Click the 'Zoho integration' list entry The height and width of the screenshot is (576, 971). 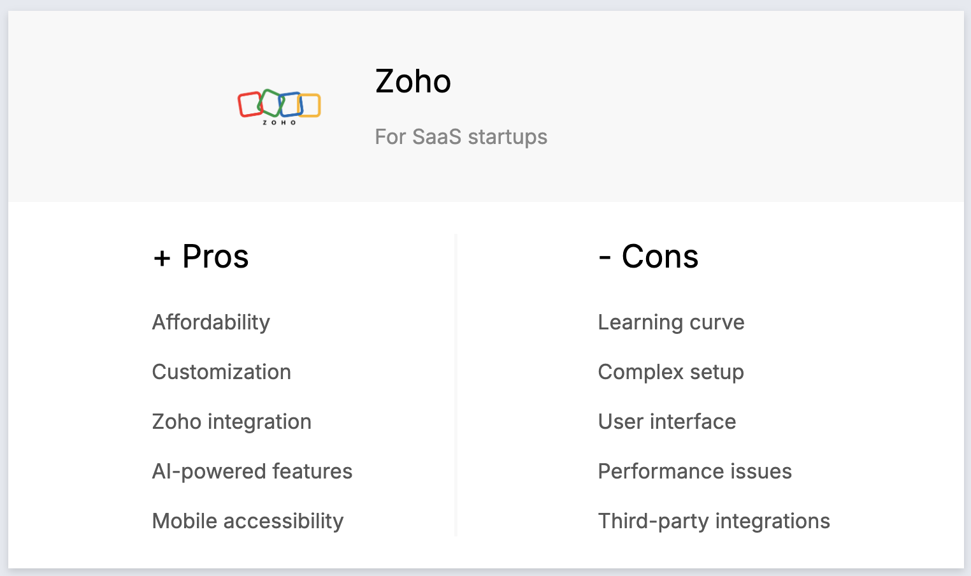[x=231, y=422]
